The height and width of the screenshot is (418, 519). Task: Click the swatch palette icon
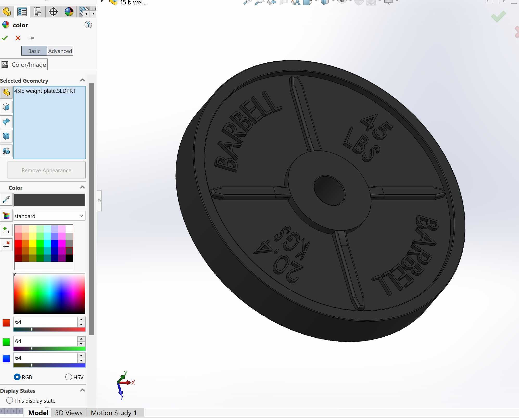6,216
